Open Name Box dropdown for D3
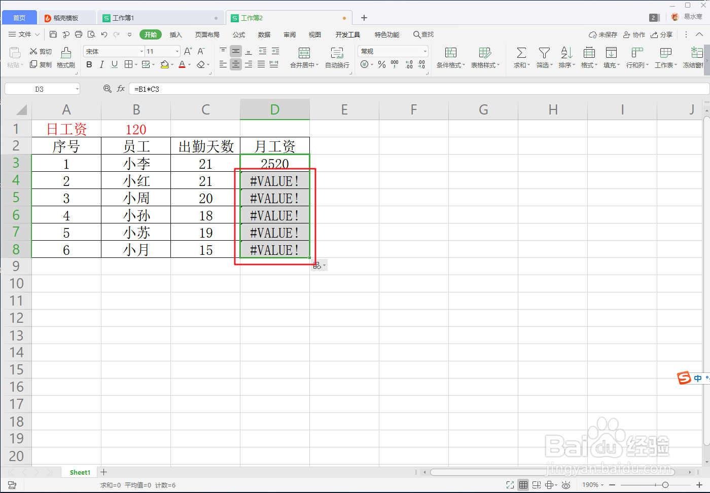Screen dimensions: 710x493 [x=77, y=89]
